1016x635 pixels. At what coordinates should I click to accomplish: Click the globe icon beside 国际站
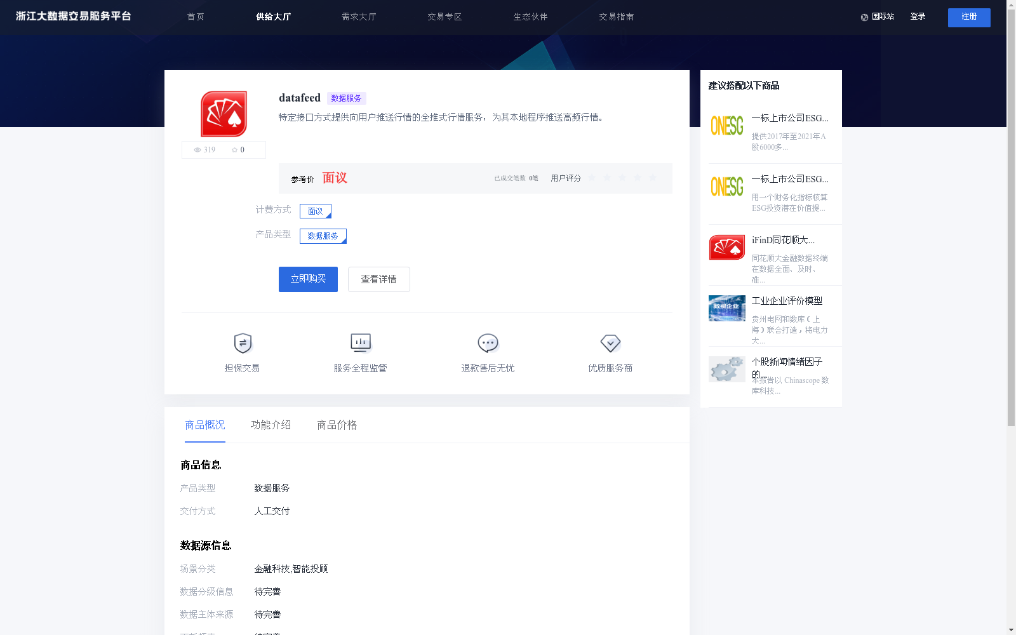click(x=864, y=17)
